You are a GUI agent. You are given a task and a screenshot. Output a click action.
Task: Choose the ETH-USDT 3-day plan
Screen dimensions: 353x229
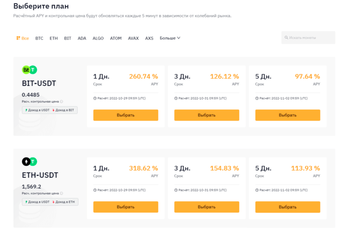tap(206, 207)
